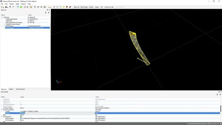Click the green branching nodes icon
The image size is (222, 125).
(x=60, y=7)
